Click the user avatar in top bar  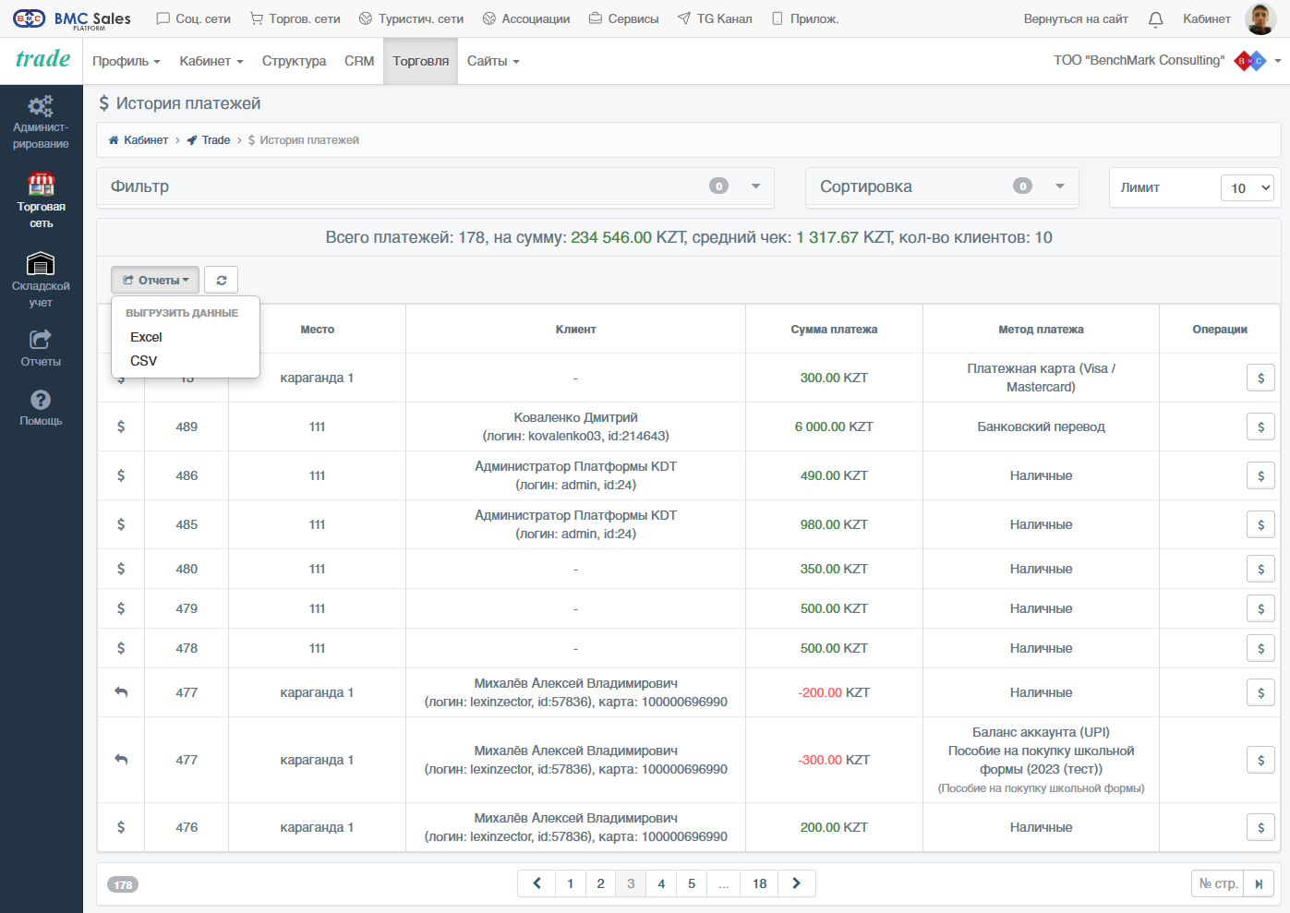1260,18
